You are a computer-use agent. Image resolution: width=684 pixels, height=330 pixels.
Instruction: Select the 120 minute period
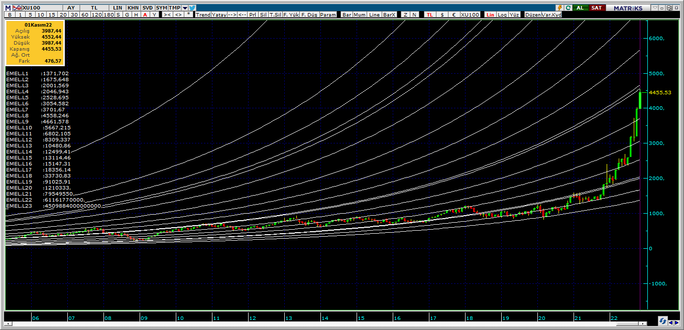pyautogui.click(x=96, y=15)
